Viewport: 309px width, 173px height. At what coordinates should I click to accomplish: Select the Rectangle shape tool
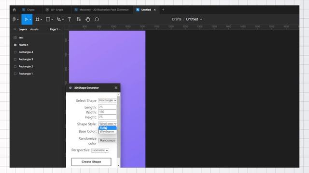(x=48, y=19)
